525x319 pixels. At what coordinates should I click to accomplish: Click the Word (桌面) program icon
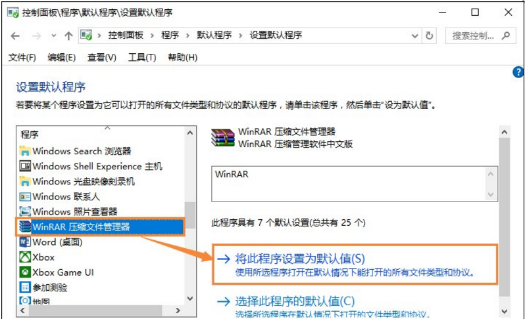point(25,242)
